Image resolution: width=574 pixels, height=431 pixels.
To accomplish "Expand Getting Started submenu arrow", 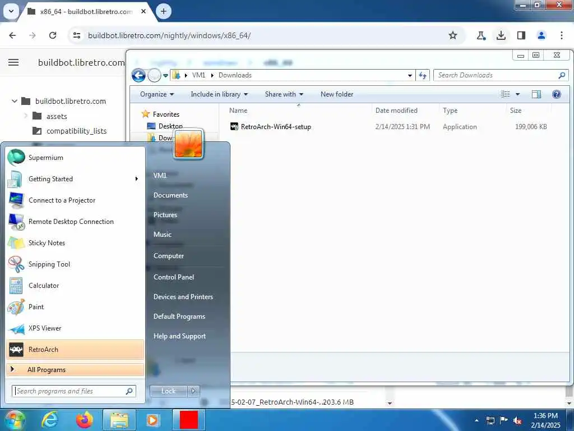I will (137, 179).
